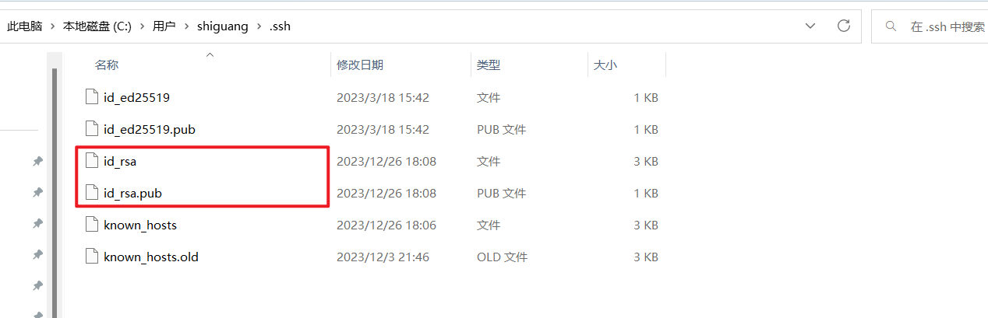Focus the 在 .ssh 中搜索 search box
This screenshot has height=318, width=988.
tap(929, 26)
